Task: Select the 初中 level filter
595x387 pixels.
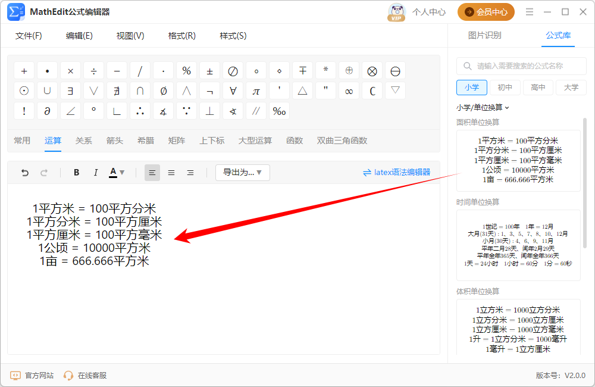Action: [505, 88]
